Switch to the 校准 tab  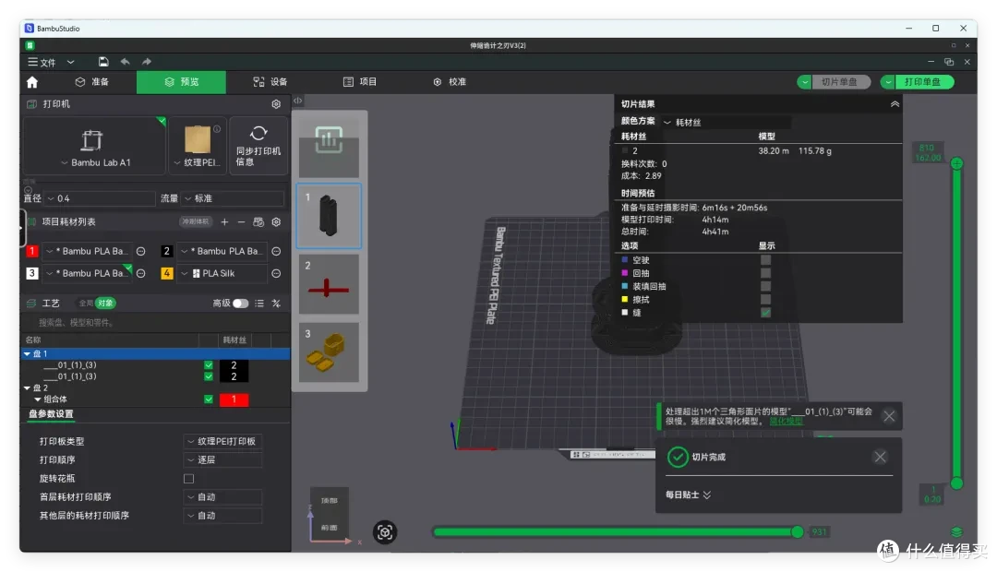[450, 82]
